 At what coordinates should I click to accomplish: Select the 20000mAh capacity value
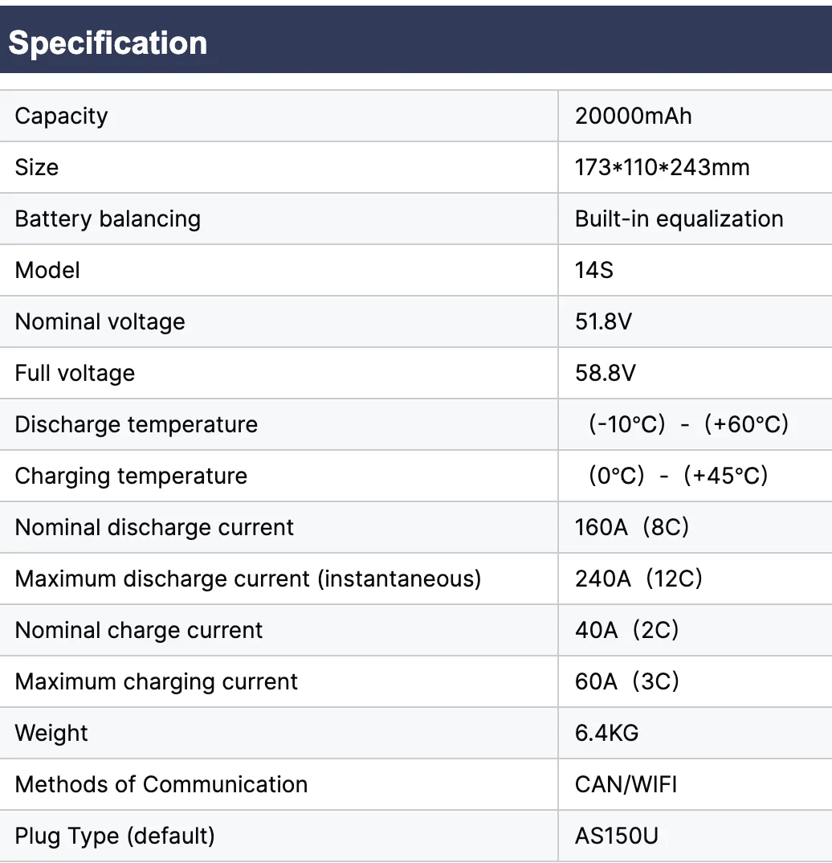[633, 116]
